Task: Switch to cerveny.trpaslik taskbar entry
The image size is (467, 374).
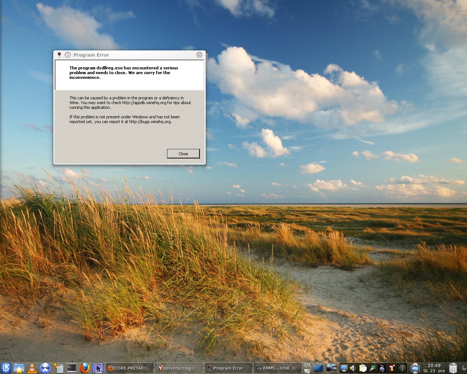Action: (179, 368)
